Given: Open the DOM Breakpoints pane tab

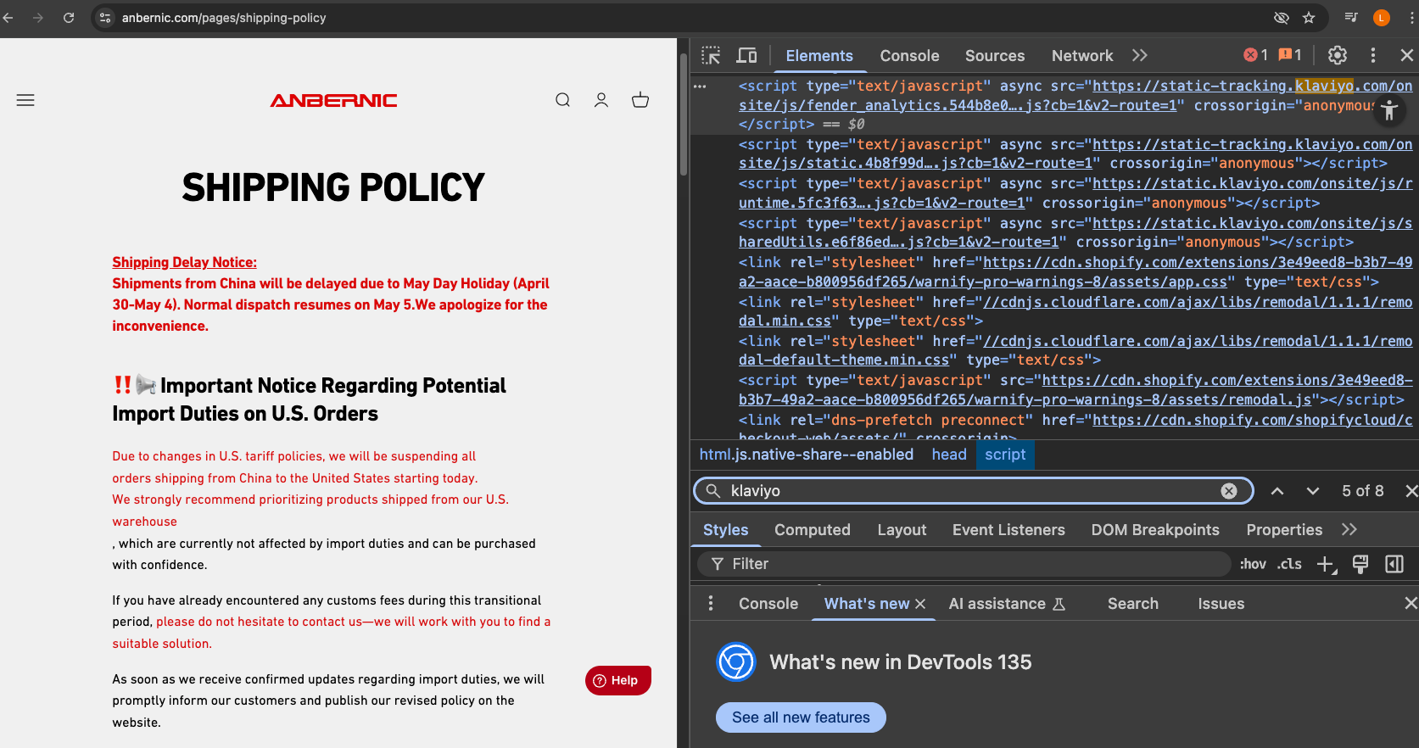Looking at the screenshot, I should click(1155, 530).
